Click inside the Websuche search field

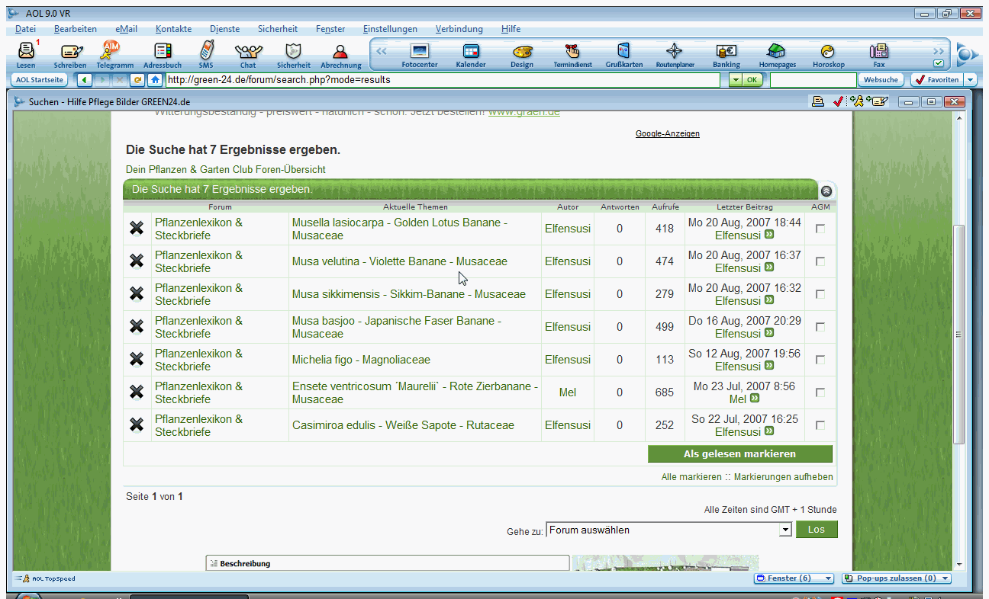point(812,80)
